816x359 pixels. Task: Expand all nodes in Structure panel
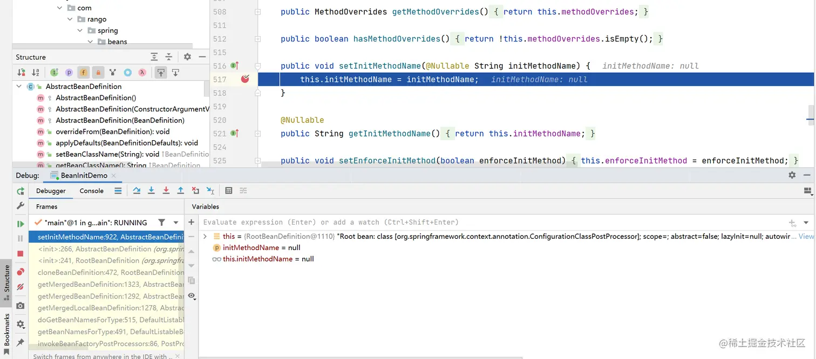click(154, 57)
